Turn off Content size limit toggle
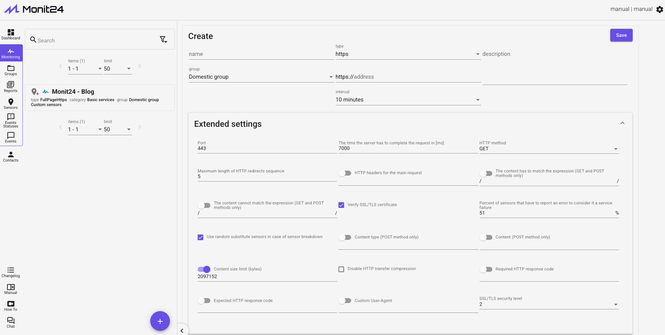The image size is (665, 335). coord(204,269)
